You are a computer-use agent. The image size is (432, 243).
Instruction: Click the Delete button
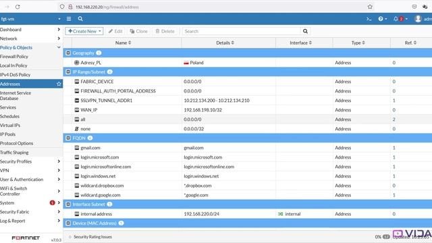(x=165, y=31)
